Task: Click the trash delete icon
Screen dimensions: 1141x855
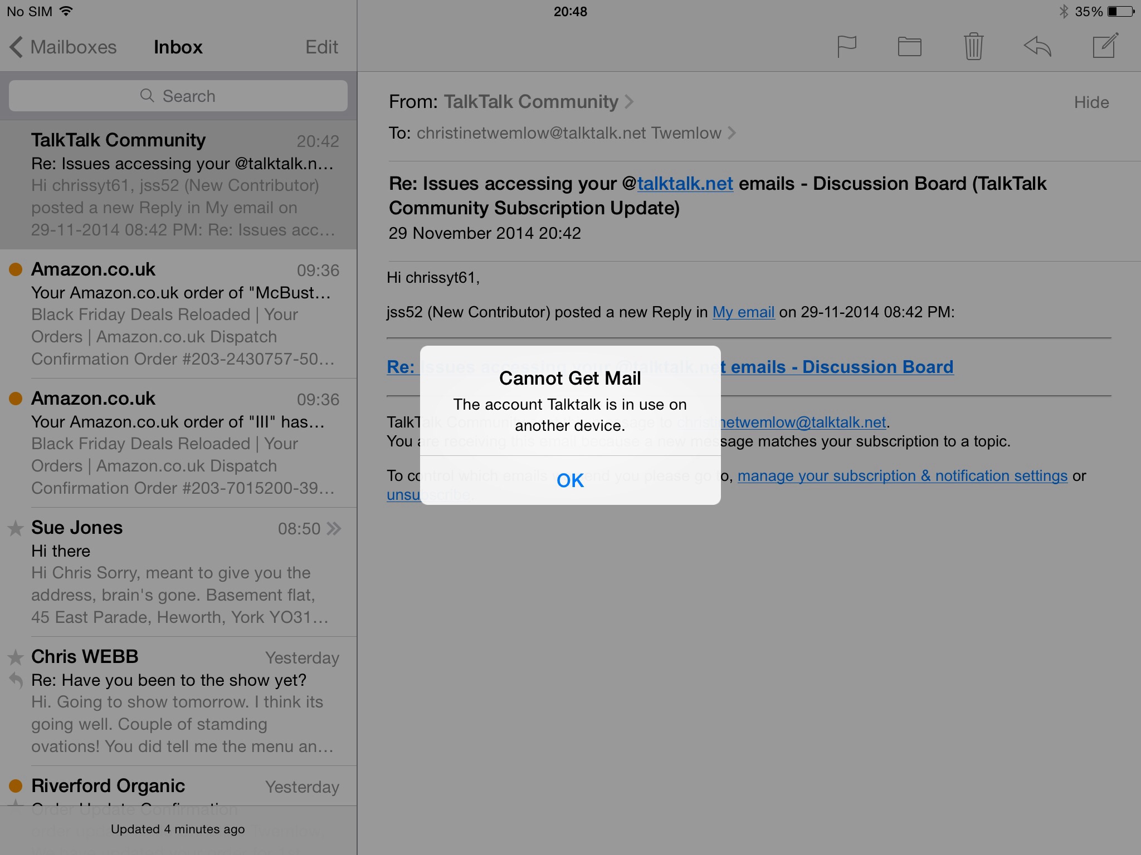Action: tap(973, 46)
